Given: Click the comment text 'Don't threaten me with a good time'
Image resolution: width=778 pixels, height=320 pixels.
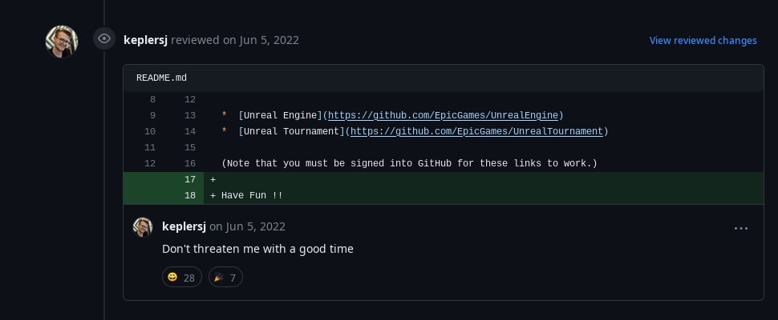Looking at the screenshot, I should (257, 249).
